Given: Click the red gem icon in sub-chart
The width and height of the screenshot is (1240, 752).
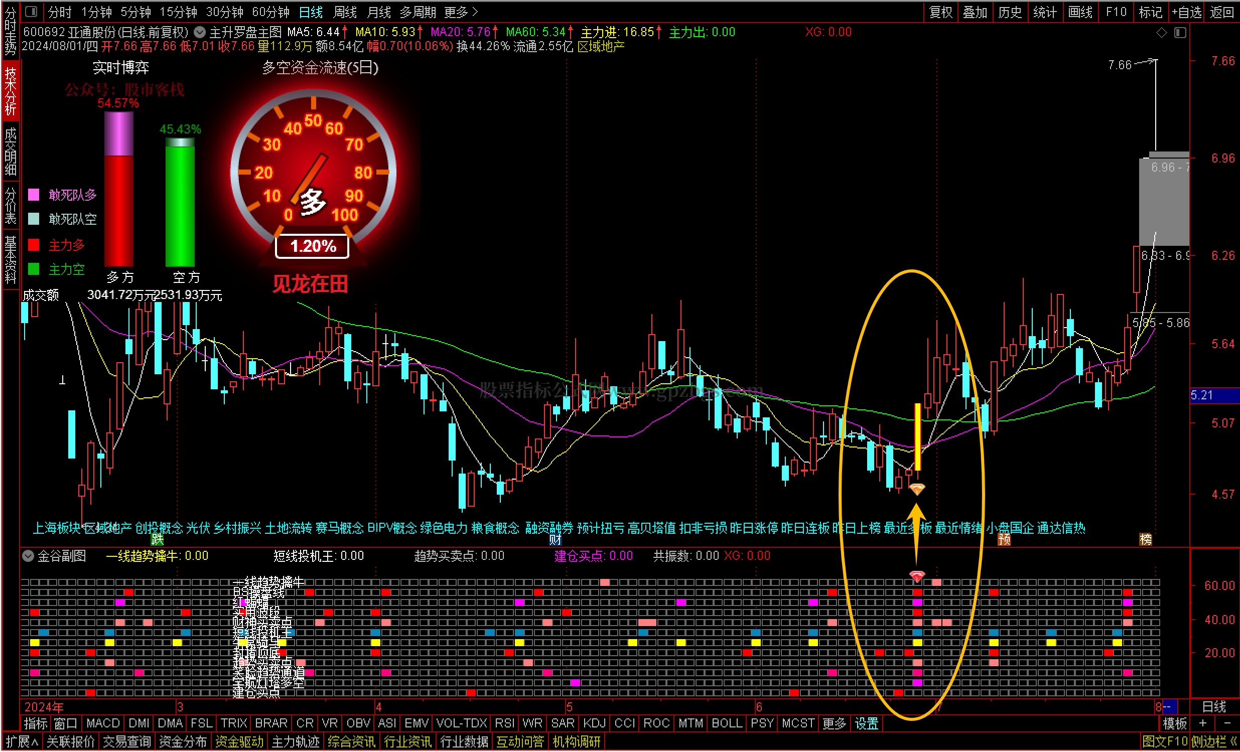Looking at the screenshot, I should tap(917, 575).
